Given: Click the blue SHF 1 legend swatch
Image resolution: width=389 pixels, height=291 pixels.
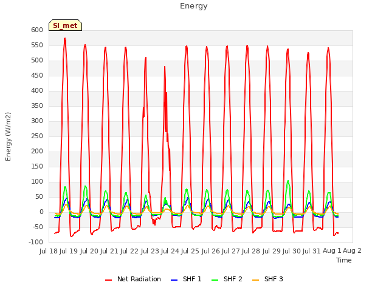Looking at the screenshot, I should tap(174, 280).
